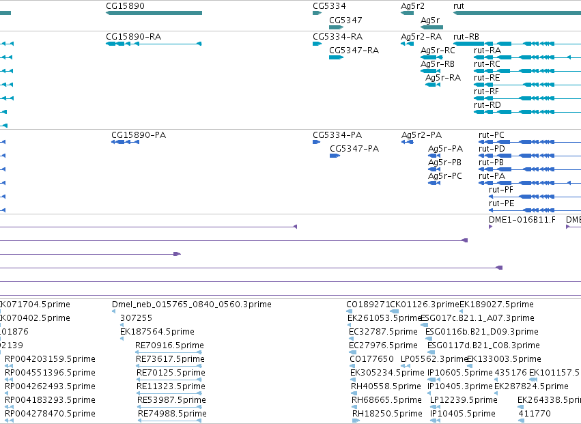The height and width of the screenshot is (424, 581).
Task: Click the ESG0116b.B21_D09.3prime EST label
Action: coord(482,332)
